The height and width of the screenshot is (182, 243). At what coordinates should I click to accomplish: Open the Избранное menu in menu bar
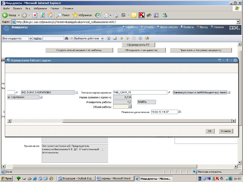coord(40,9)
